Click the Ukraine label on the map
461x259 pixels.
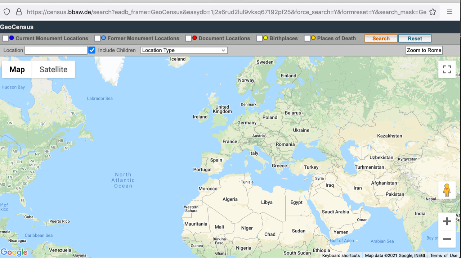pyautogui.click(x=301, y=130)
